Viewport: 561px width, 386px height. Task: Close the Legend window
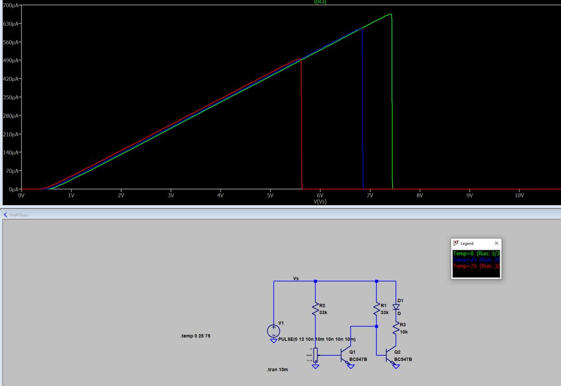tap(496, 243)
